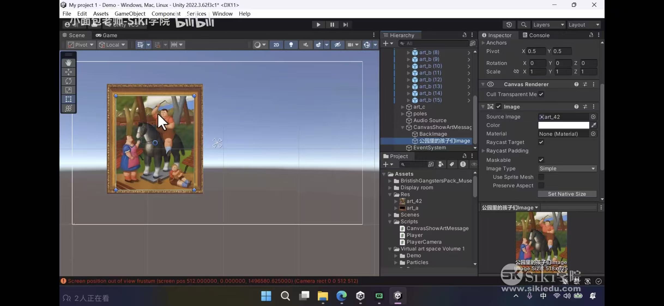Open the Window menu
Image resolution: width=664 pixels, height=306 pixels.
pyautogui.click(x=222, y=14)
